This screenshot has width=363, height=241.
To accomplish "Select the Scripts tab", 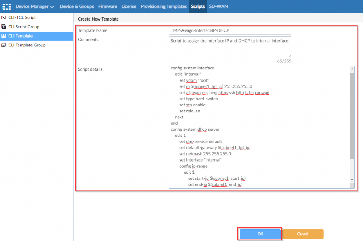I will point(197,6).
